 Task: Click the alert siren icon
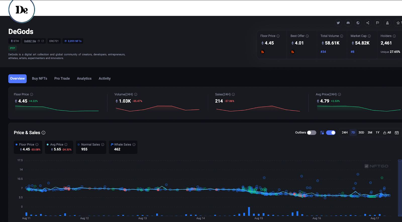point(387,23)
